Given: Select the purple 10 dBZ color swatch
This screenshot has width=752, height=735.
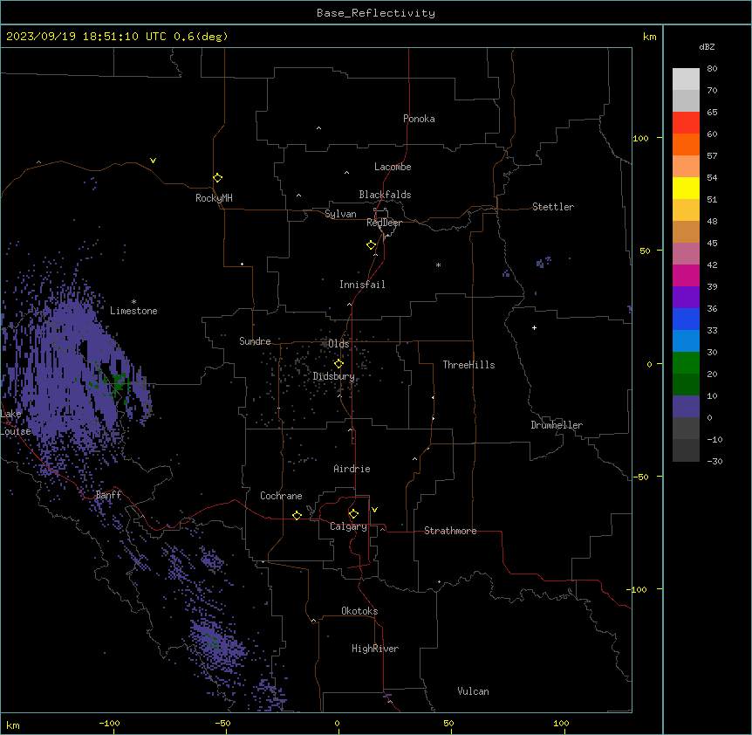Looking at the screenshot, I should click(686, 407).
